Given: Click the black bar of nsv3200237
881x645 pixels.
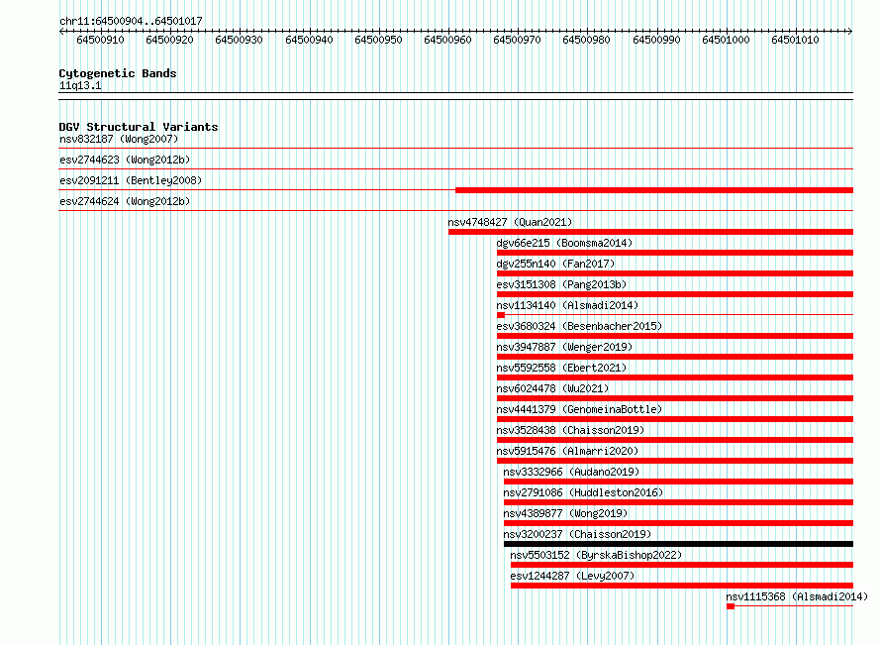Looking at the screenshot, I should click(x=678, y=544).
